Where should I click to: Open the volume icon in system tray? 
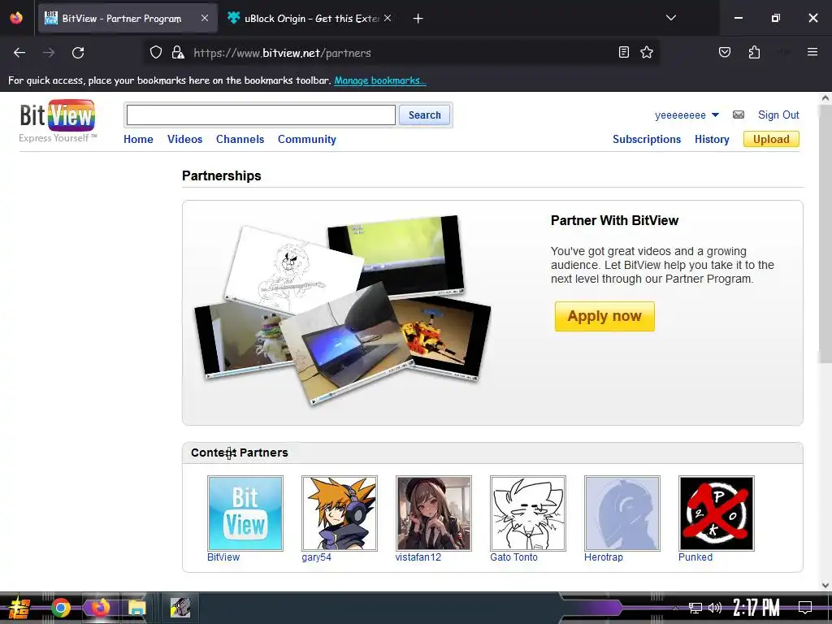pos(715,608)
